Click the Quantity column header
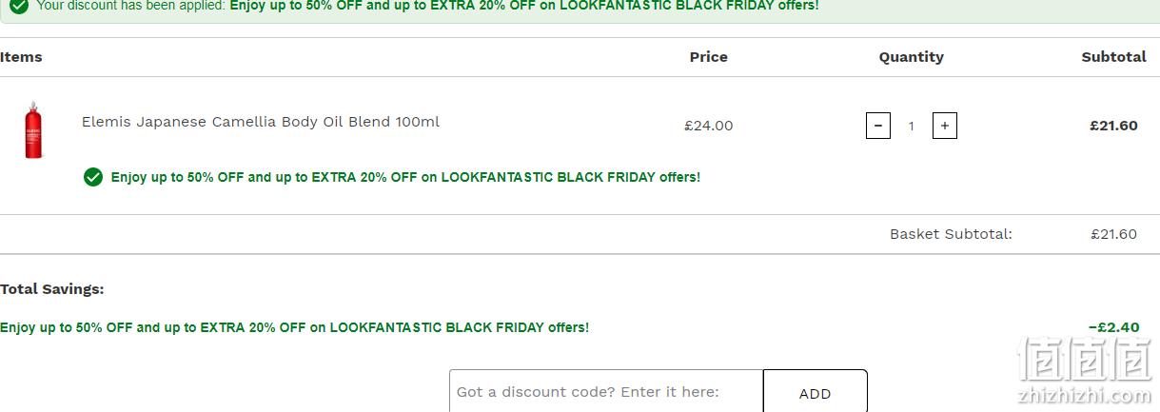 911,57
